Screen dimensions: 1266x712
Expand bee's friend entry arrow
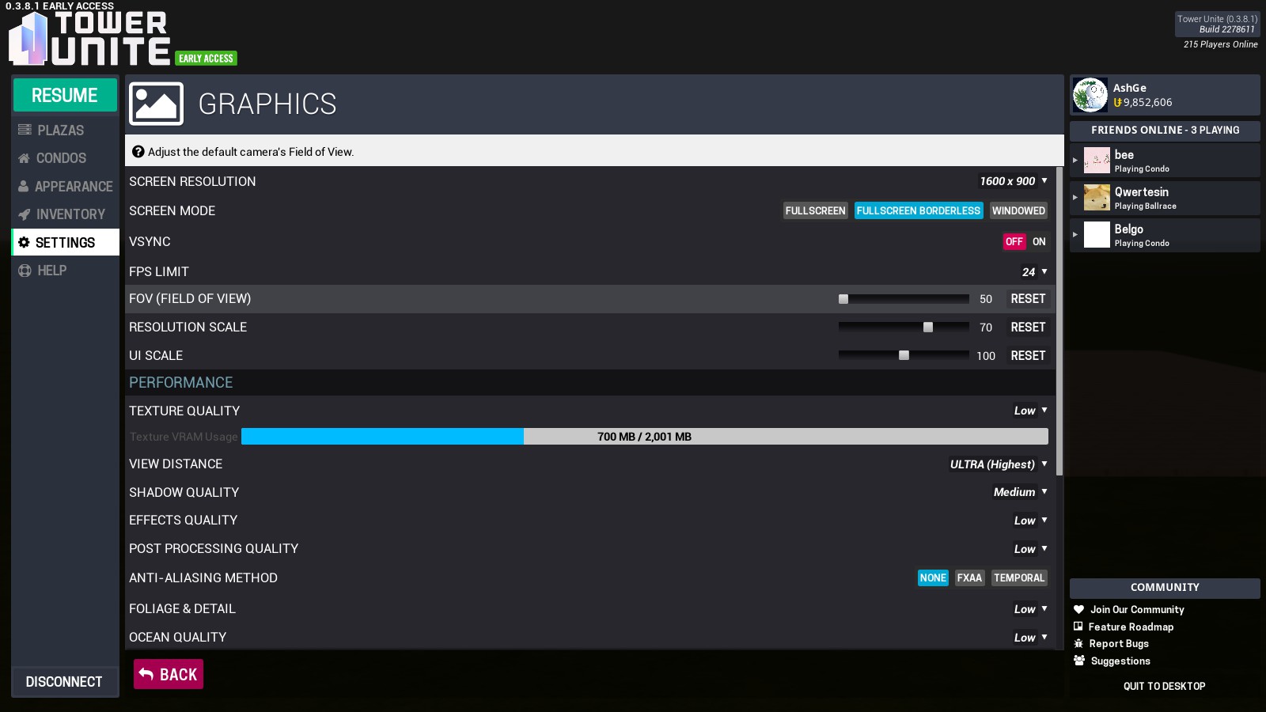click(1075, 161)
